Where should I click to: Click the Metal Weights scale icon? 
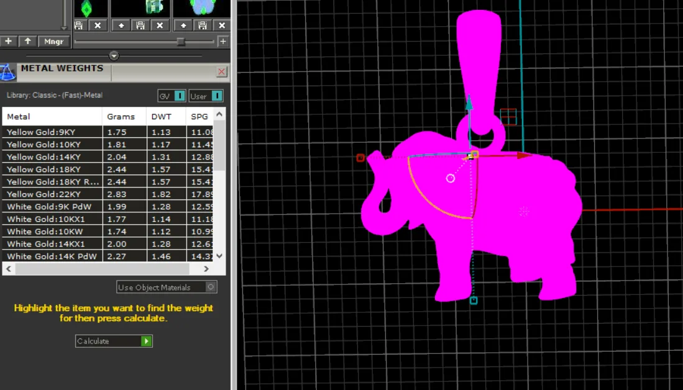point(8,72)
